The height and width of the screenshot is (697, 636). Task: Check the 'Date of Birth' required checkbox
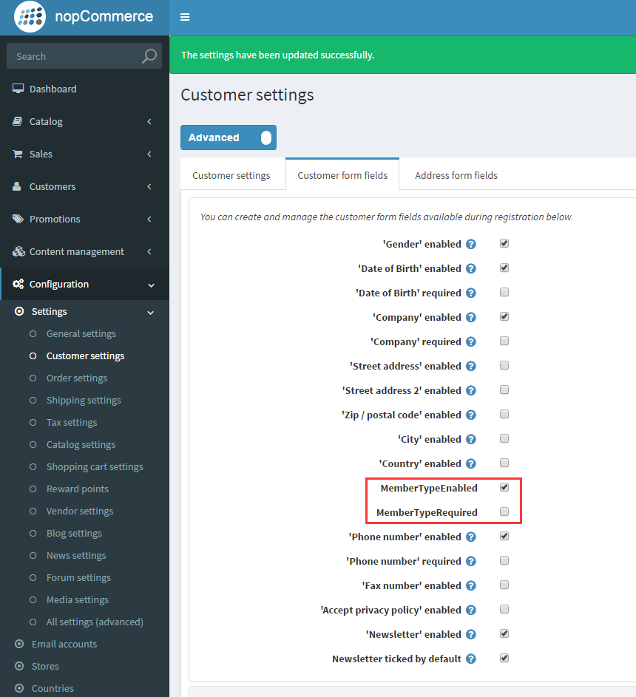pyautogui.click(x=504, y=292)
